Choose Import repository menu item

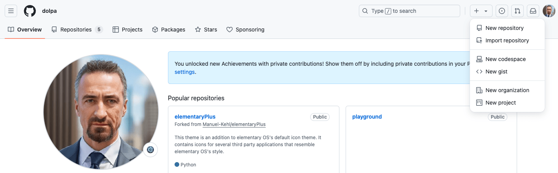pyautogui.click(x=507, y=40)
